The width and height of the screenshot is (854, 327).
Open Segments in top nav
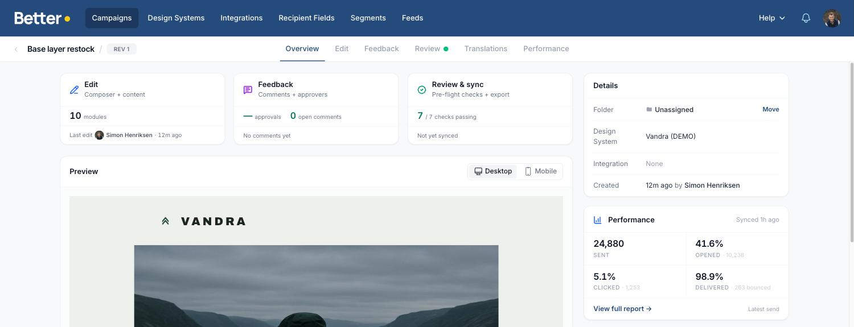pos(368,18)
